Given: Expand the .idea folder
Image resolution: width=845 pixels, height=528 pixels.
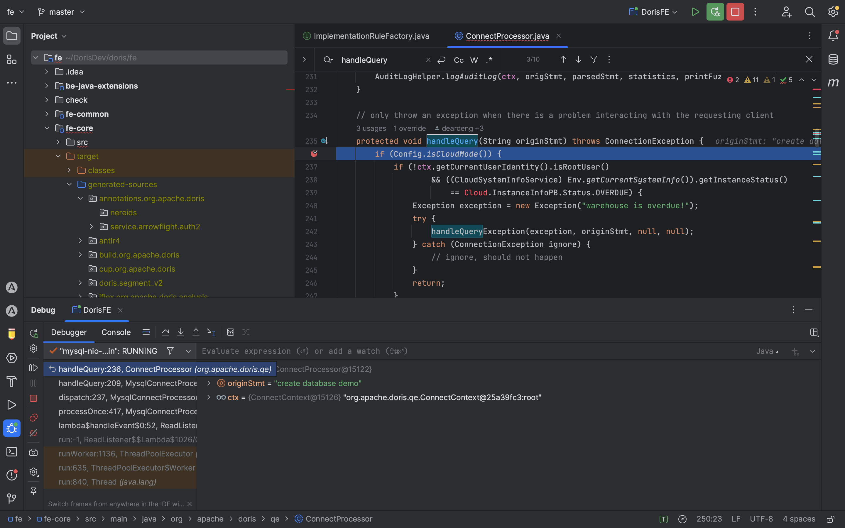Looking at the screenshot, I should click(47, 72).
